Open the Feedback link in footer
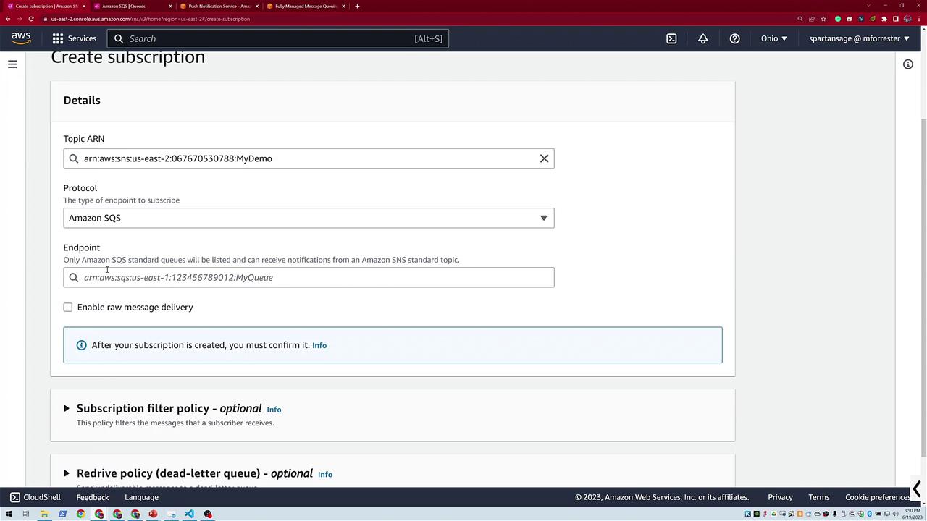This screenshot has height=521, width=927. tap(93, 497)
